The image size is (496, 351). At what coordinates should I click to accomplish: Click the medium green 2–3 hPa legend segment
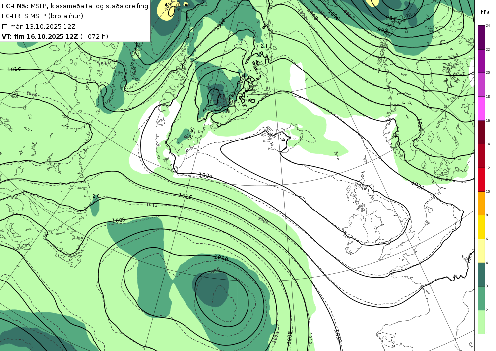pyautogui.click(x=481, y=298)
